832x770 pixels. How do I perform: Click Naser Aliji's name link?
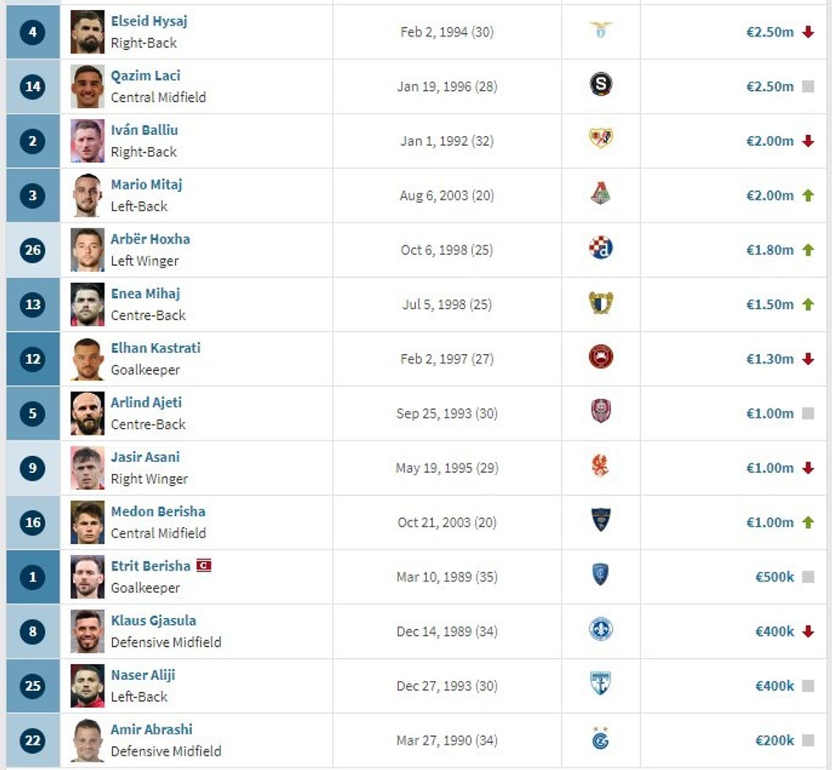pyautogui.click(x=143, y=675)
